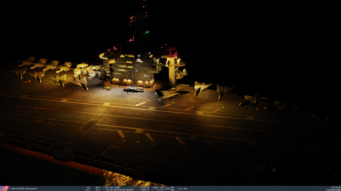
Task: Click the G 1.0 load readout
Action: [159, 190]
